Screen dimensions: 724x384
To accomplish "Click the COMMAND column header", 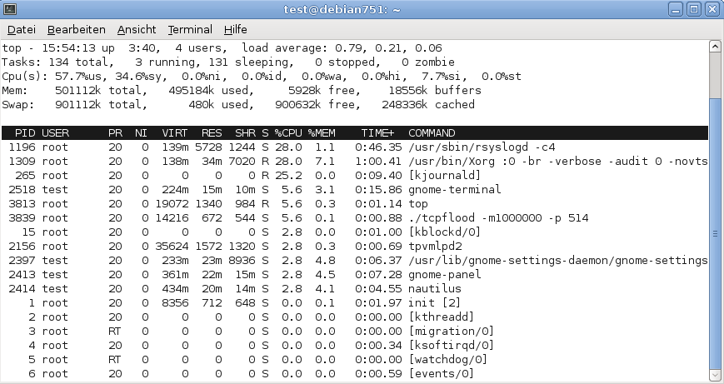I will point(432,133).
